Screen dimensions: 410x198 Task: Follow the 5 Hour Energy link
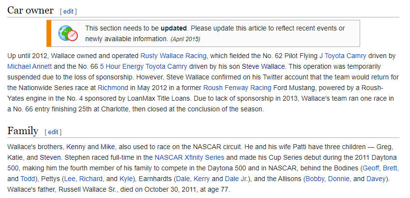(121, 66)
